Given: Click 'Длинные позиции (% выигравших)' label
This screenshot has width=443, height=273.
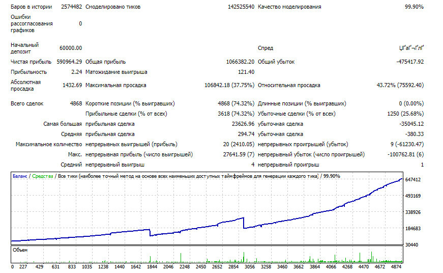Looking at the screenshot, I should [302, 103].
